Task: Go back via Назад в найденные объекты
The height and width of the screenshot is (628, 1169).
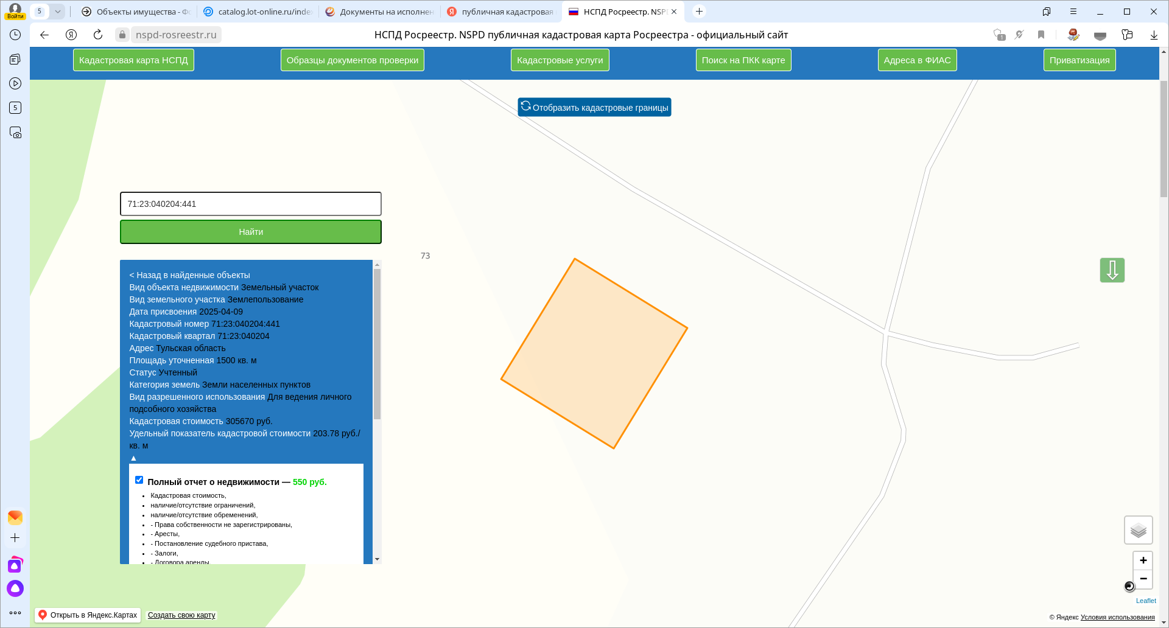Action: coord(189,275)
